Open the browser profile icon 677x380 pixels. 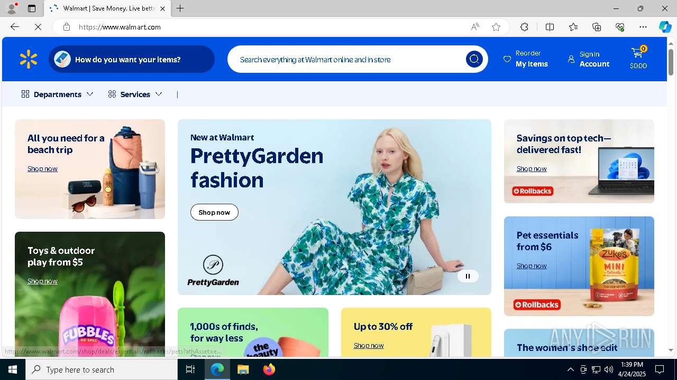click(12, 8)
